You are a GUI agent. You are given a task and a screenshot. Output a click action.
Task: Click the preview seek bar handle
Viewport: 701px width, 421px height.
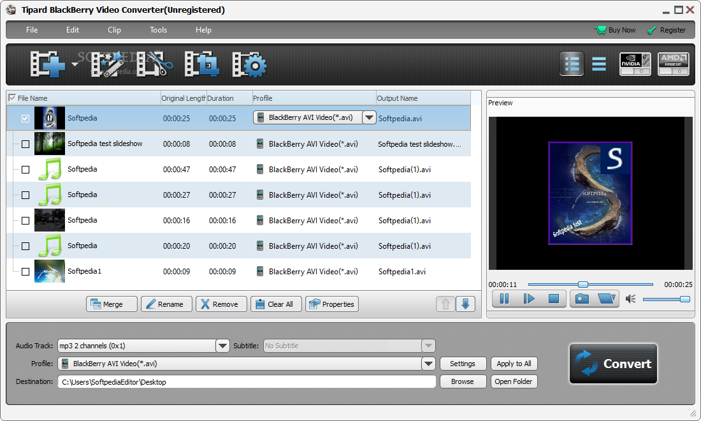point(582,284)
